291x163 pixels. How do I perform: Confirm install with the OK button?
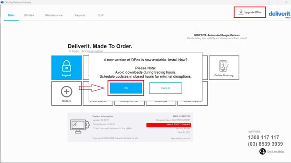126,88
